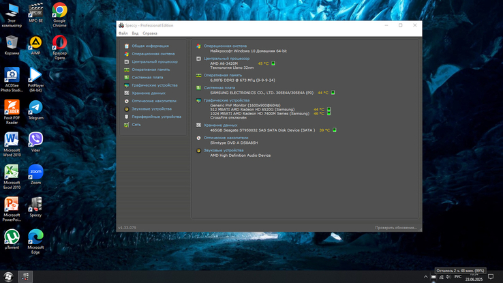
Task: Show hidden tray icons chevron
Action: click(x=426, y=277)
